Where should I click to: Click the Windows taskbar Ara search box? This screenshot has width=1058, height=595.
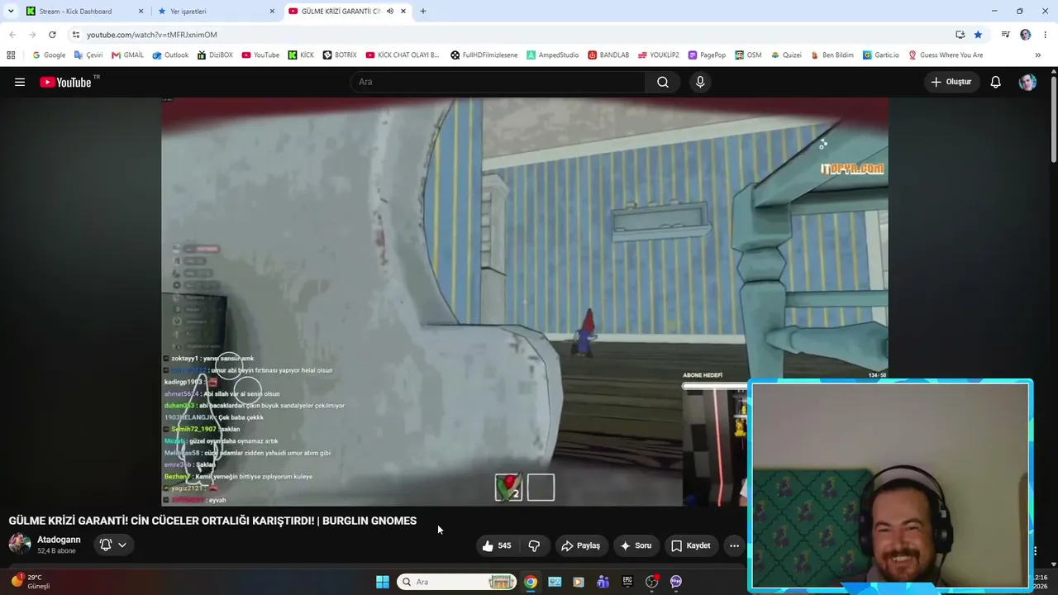(457, 582)
